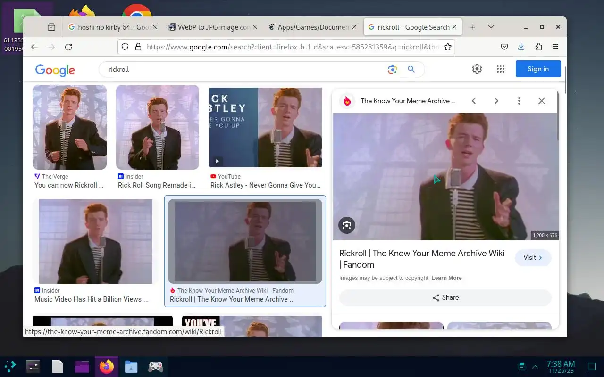The image size is (604, 377).
Task: Open the Insider Rick Roll Song Remade thumbnail
Action: pos(158,127)
